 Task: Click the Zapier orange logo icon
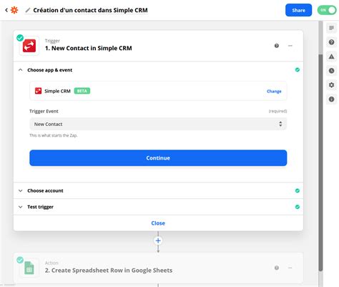tap(14, 10)
